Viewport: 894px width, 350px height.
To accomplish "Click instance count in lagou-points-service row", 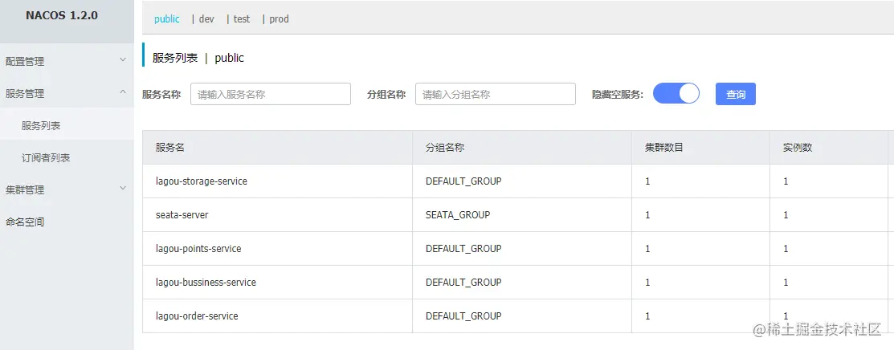I will coord(786,249).
